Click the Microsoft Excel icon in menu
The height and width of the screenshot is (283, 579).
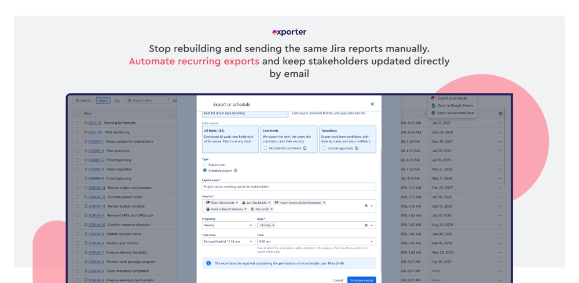click(x=434, y=113)
